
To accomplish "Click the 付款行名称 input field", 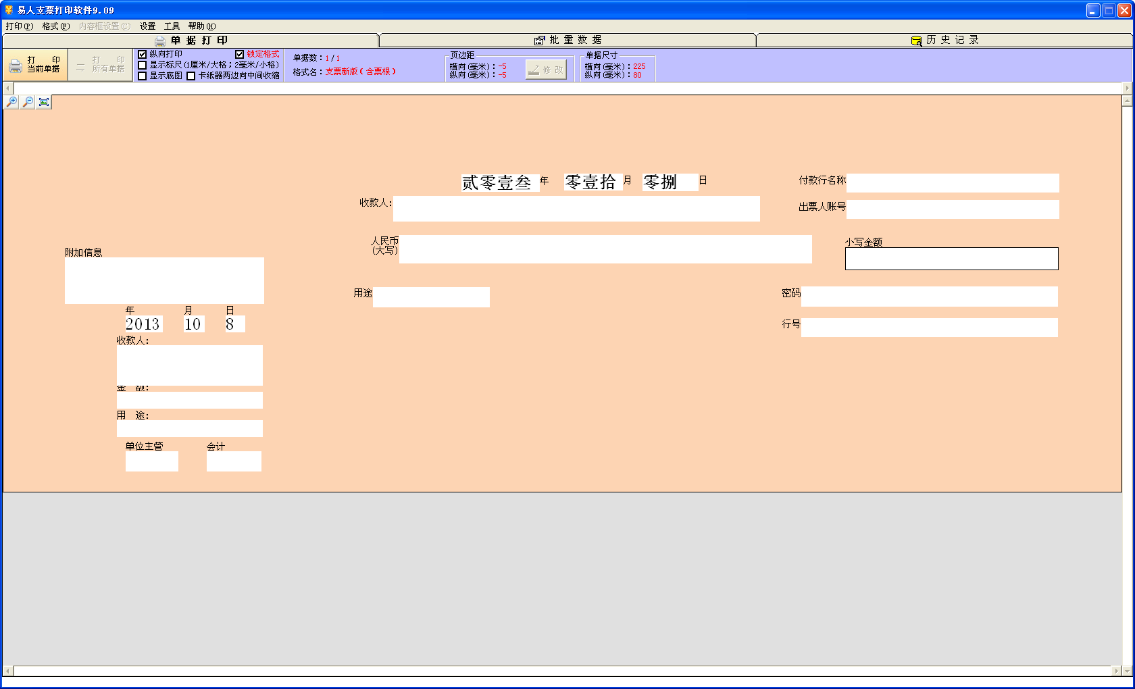I will (953, 183).
